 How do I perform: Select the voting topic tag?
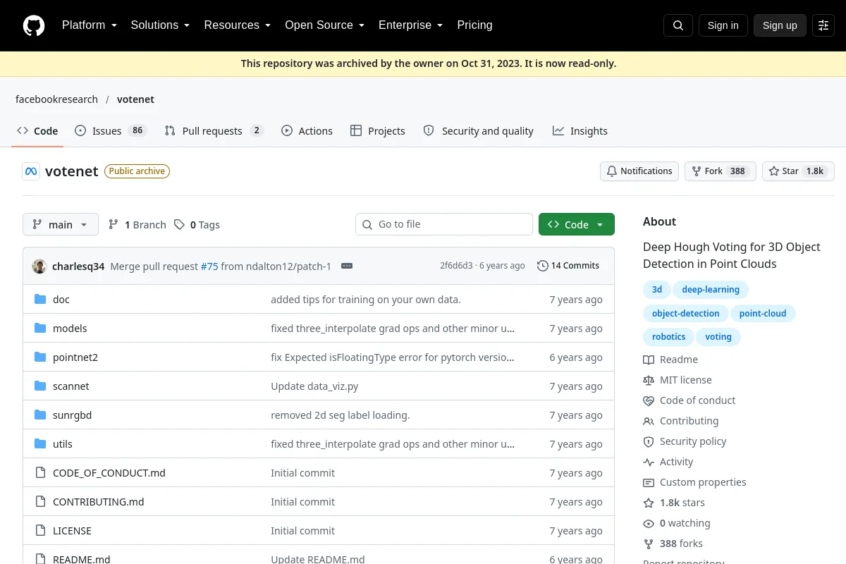(x=718, y=337)
